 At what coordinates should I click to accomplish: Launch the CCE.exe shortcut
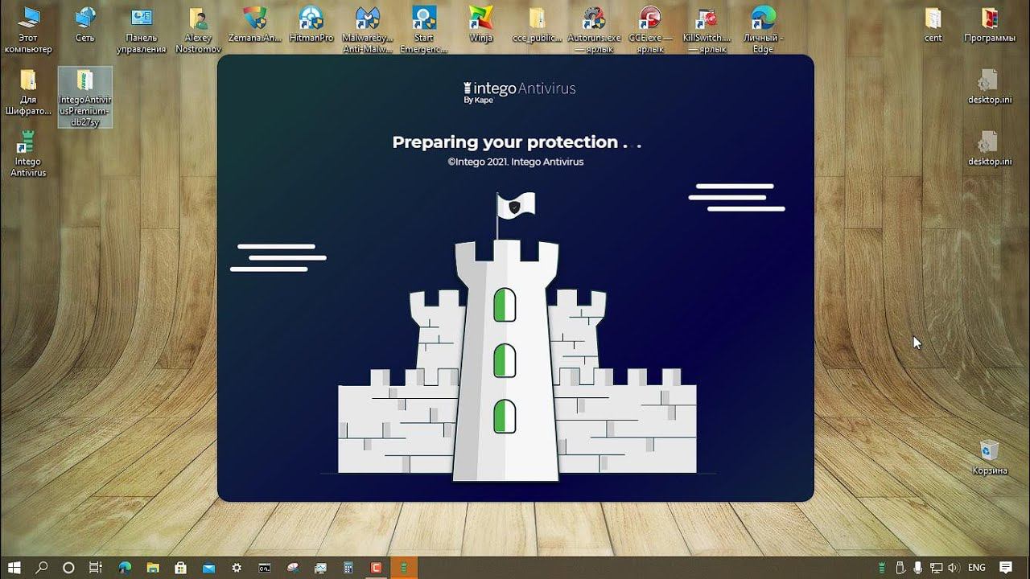coord(650,30)
